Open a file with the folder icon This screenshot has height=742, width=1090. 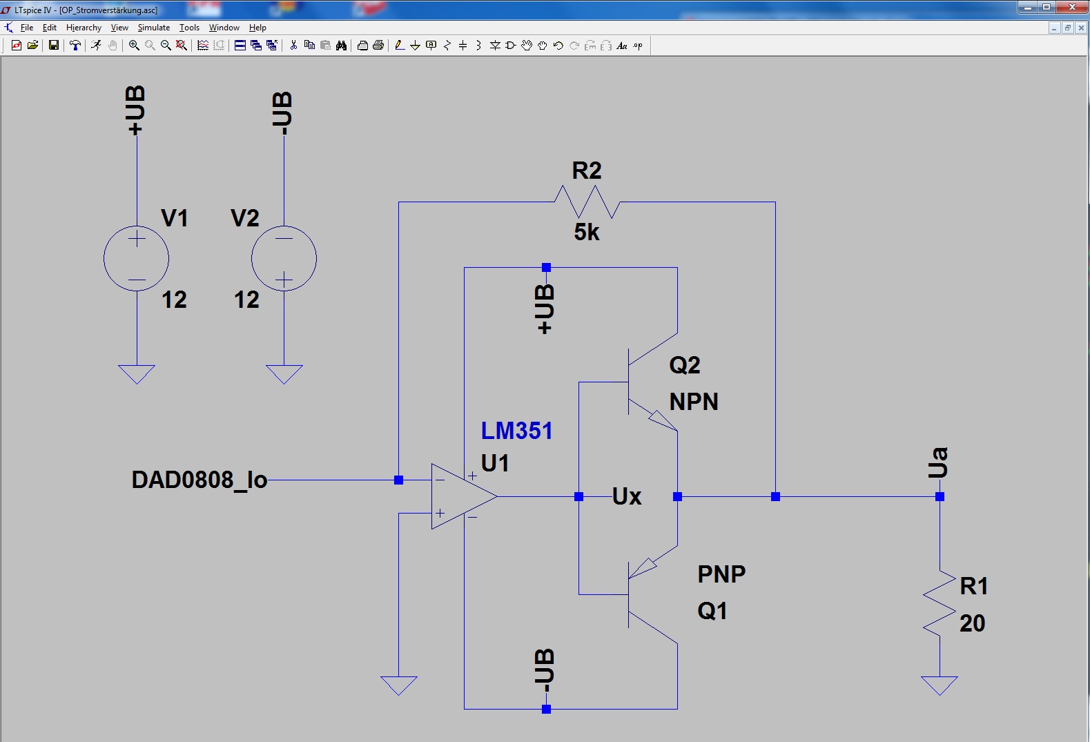[32, 46]
